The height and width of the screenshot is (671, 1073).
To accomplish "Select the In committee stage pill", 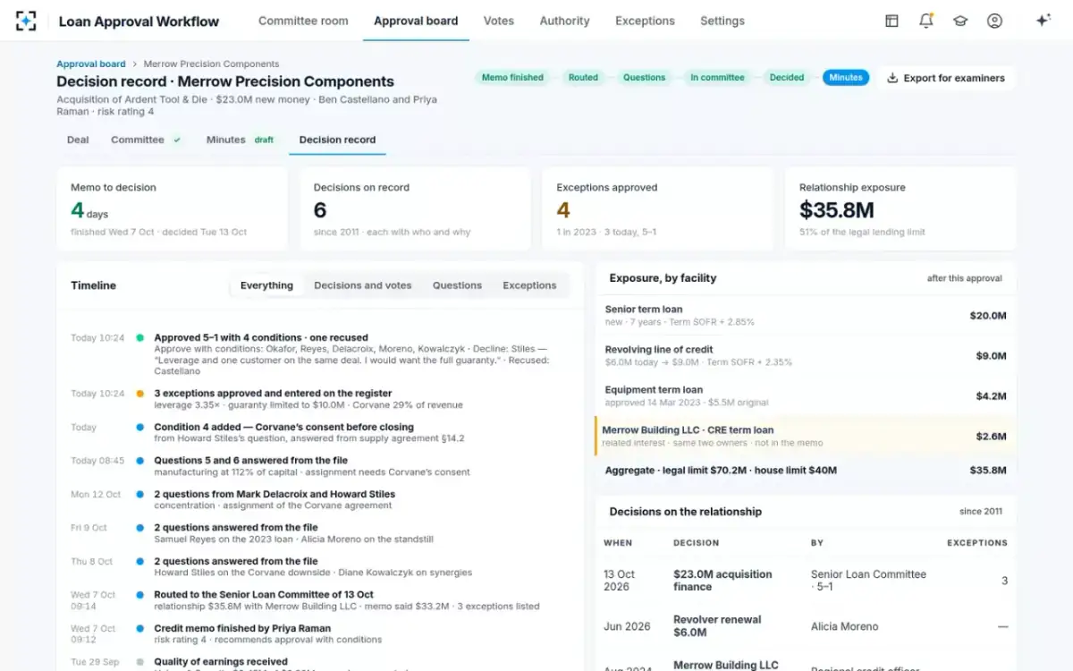I will [x=717, y=78].
